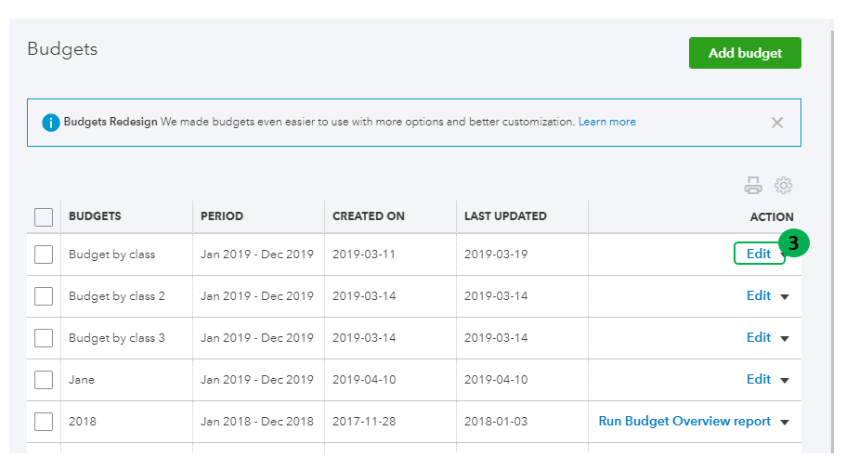Open dropdown beside Run Budget Overview report
859x470 pixels.
[x=785, y=423]
